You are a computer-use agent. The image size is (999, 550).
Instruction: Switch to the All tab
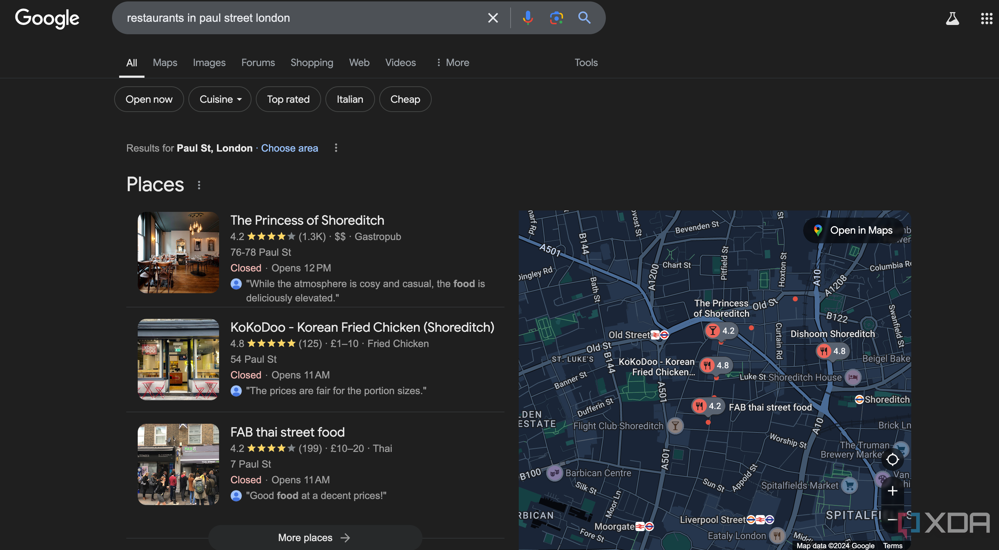click(x=131, y=62)
